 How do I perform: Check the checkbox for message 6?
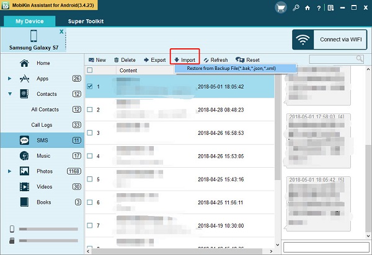[90, 202]
